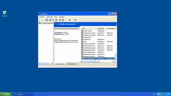Open the Вид menu

56,17
